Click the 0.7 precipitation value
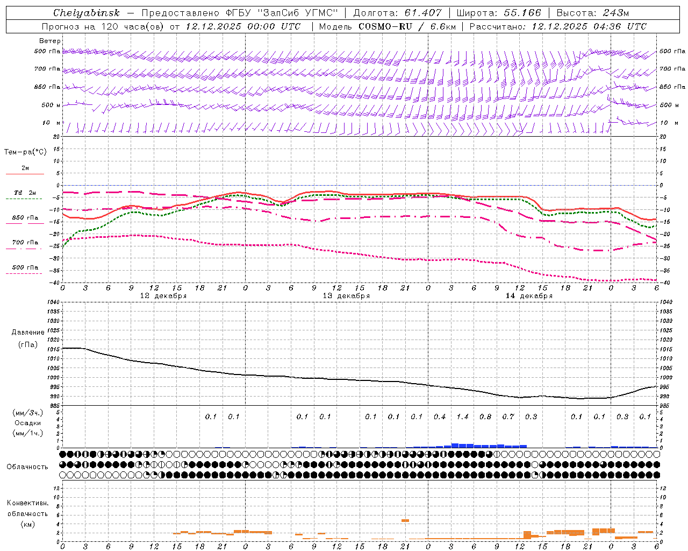The width and height of the screenshot is (688, 551). point(508,416)
